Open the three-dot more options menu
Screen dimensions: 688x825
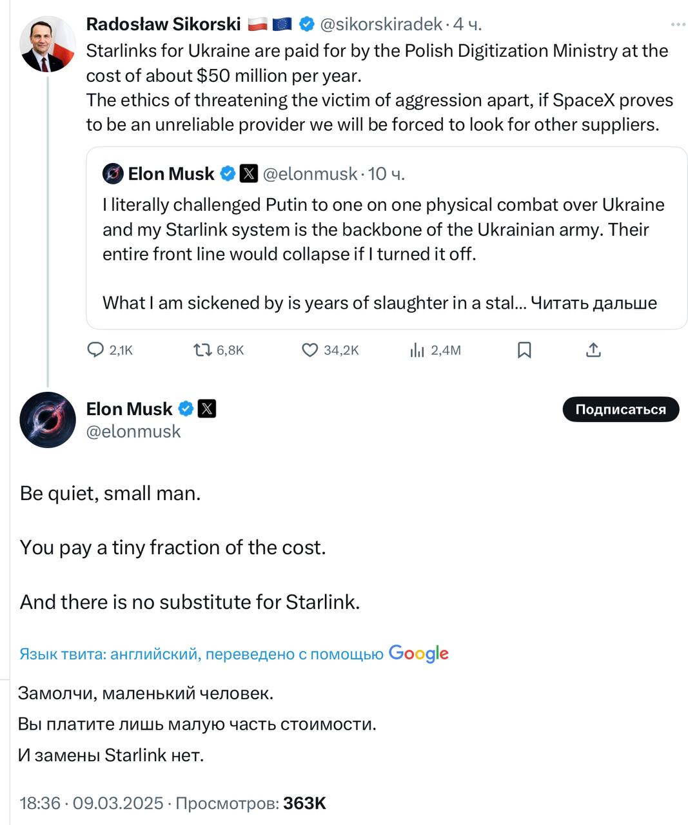pos(678,24)
